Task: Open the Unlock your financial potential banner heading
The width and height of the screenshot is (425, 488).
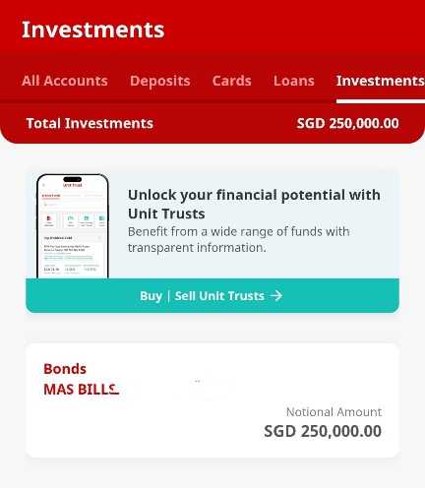Action: pyautogui.click(x=254, y=204)
